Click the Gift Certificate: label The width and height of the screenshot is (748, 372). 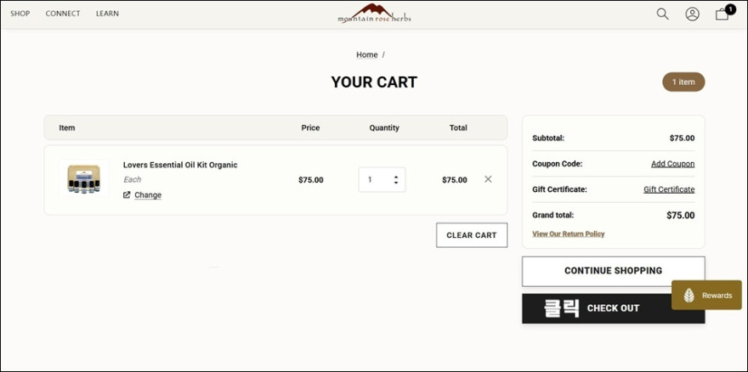(x=559, y=189)
